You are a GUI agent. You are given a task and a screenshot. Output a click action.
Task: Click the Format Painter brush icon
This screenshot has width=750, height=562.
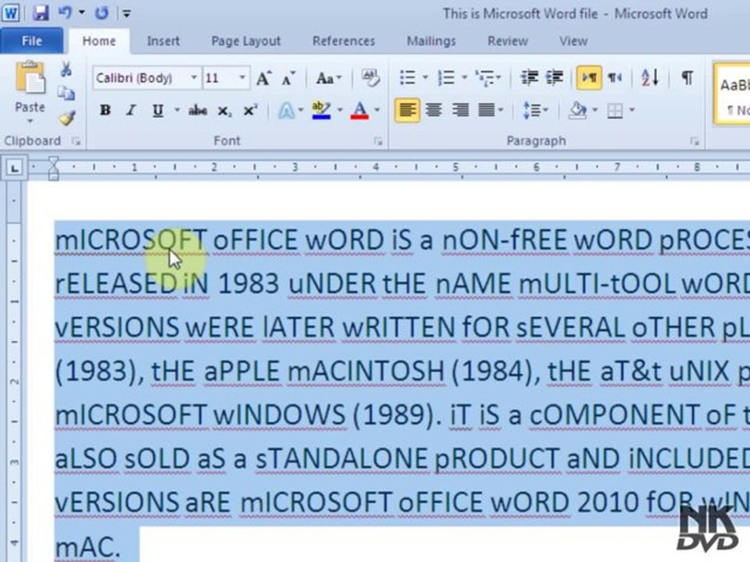[x=66, y=117]
